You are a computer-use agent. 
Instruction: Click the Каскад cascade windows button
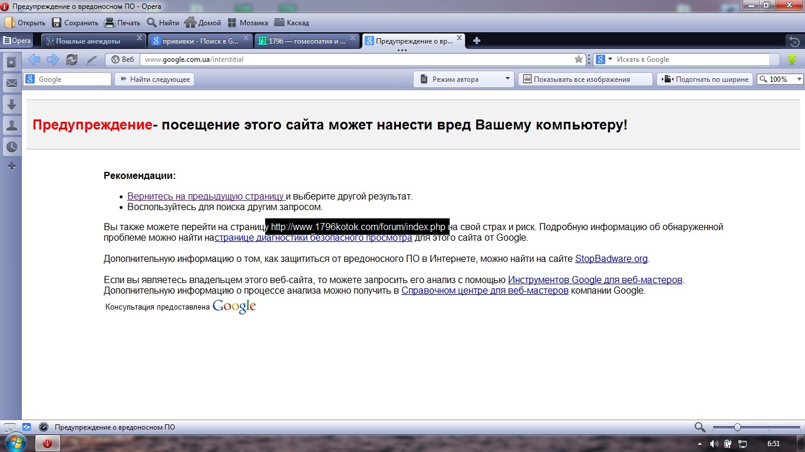point(291,23)
